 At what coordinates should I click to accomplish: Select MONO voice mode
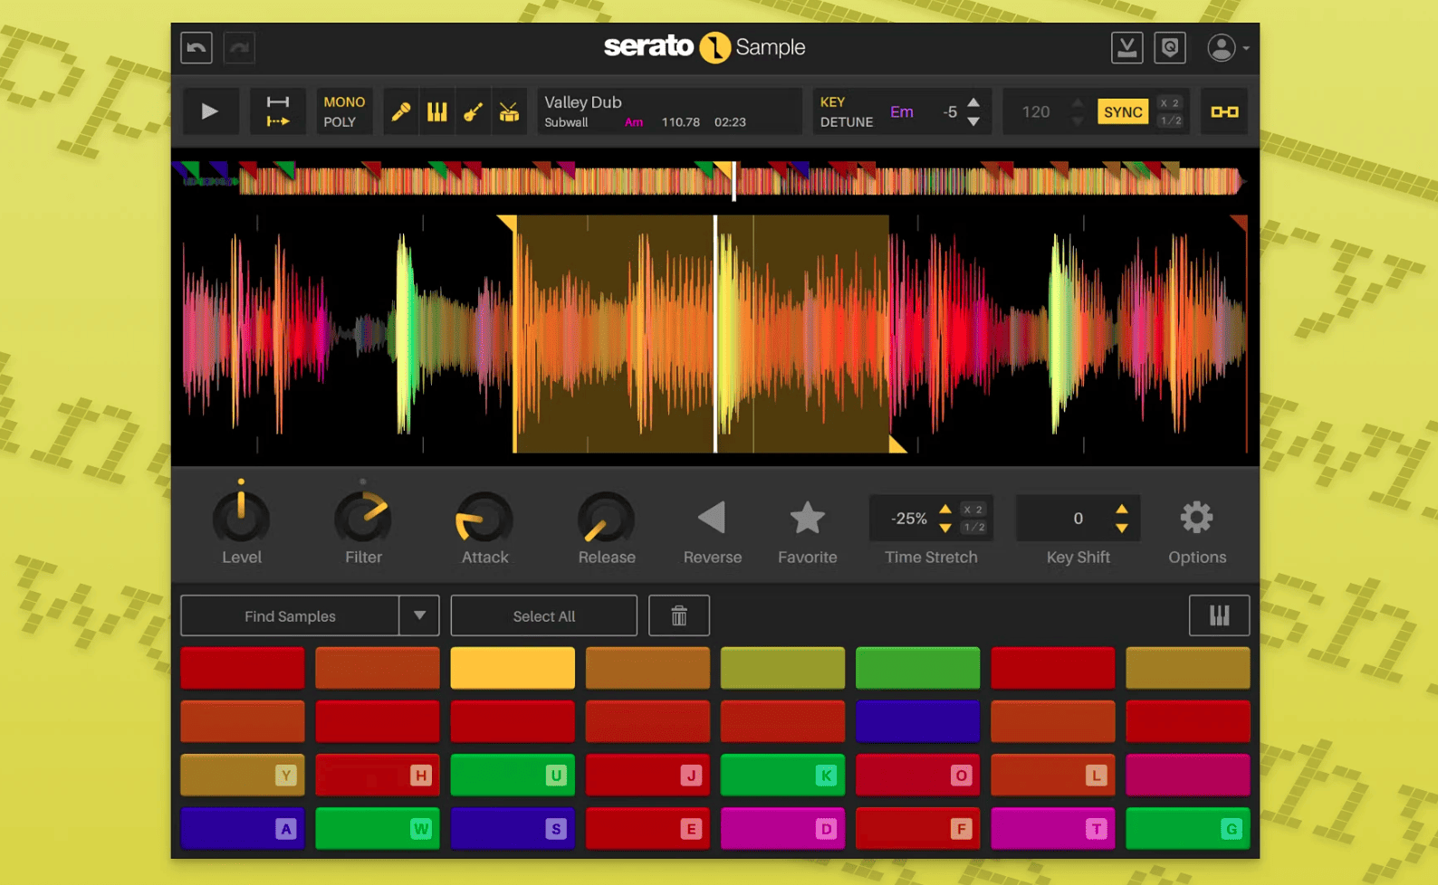[x=344, y=102]
